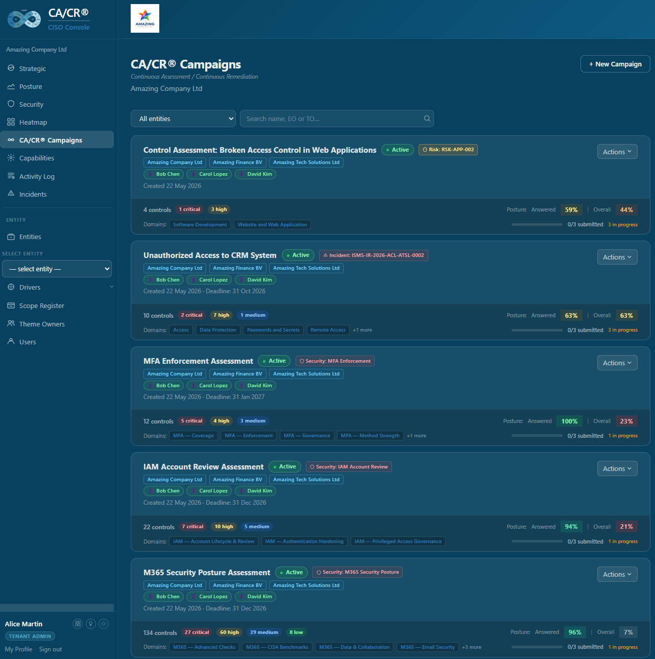Image resolution: width=655 pixels, height=659 pixels.
Task: Open the My Profile link
Action: [x=18, y=649]
